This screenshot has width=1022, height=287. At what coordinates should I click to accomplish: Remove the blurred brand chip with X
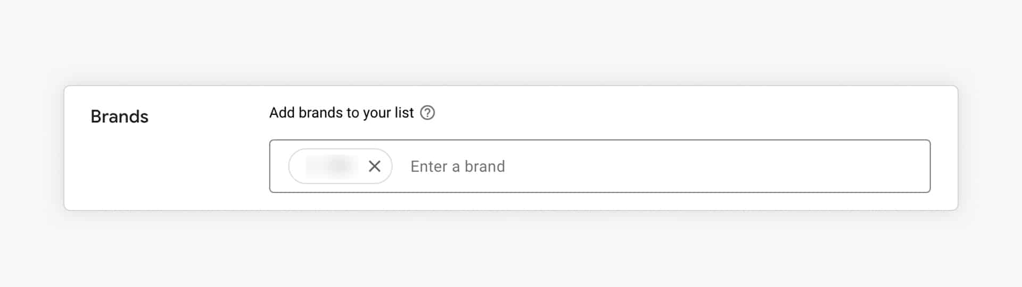(x=375, y=166)
